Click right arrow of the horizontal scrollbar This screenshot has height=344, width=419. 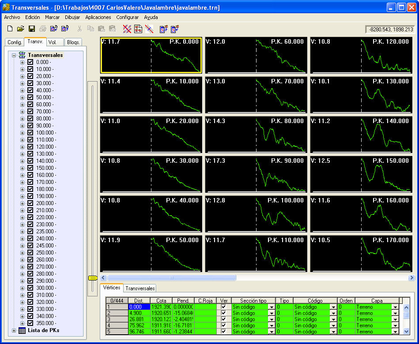point(411,278)
